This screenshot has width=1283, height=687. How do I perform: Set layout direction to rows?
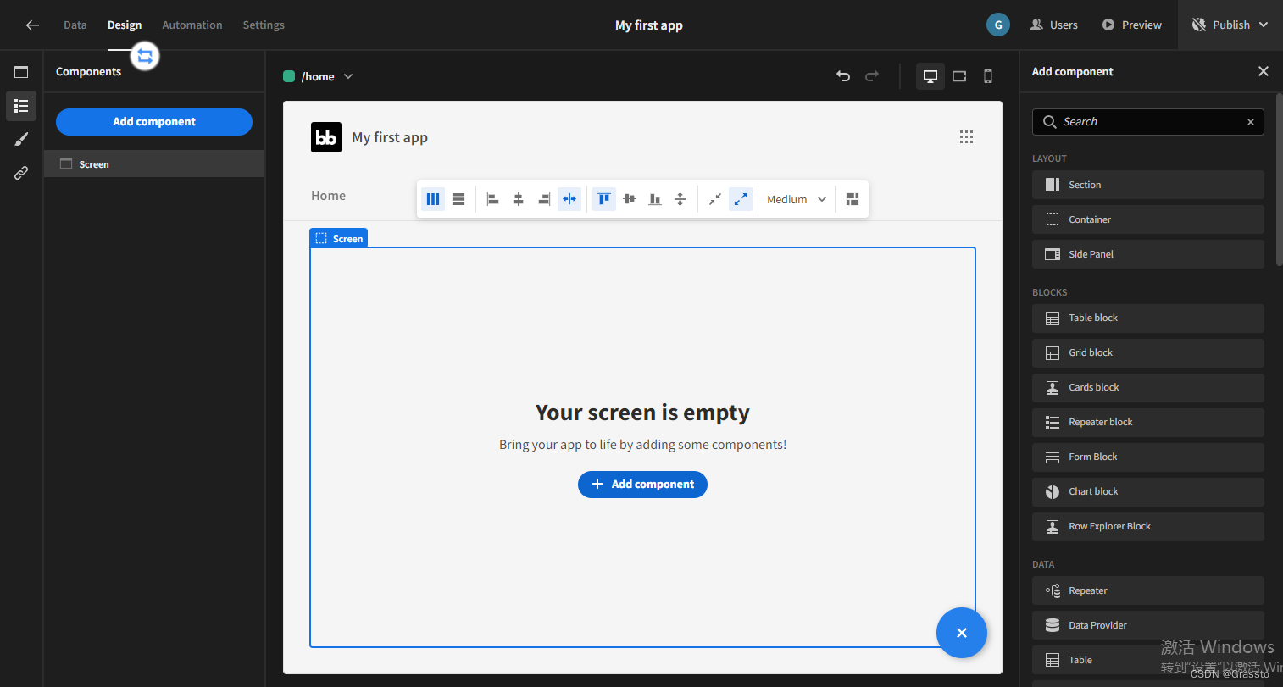[458, 199]
